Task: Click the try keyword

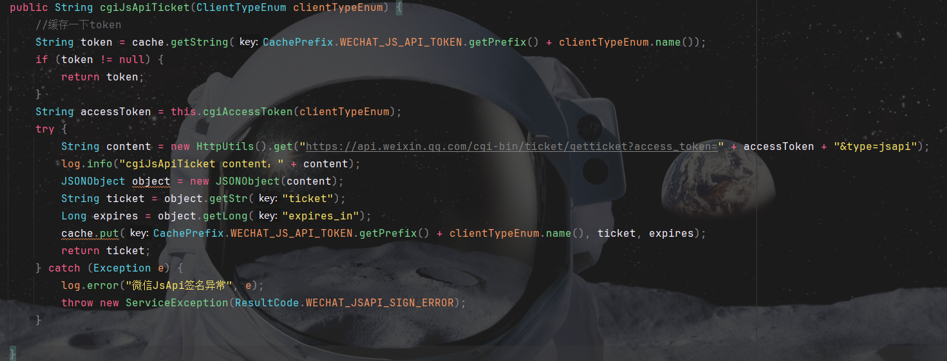Action: coord(45,129)
